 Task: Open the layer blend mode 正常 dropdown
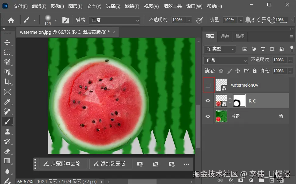[x=226, y=60]
